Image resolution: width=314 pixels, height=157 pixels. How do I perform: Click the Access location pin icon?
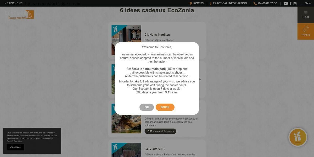click(x=191, y=3)
